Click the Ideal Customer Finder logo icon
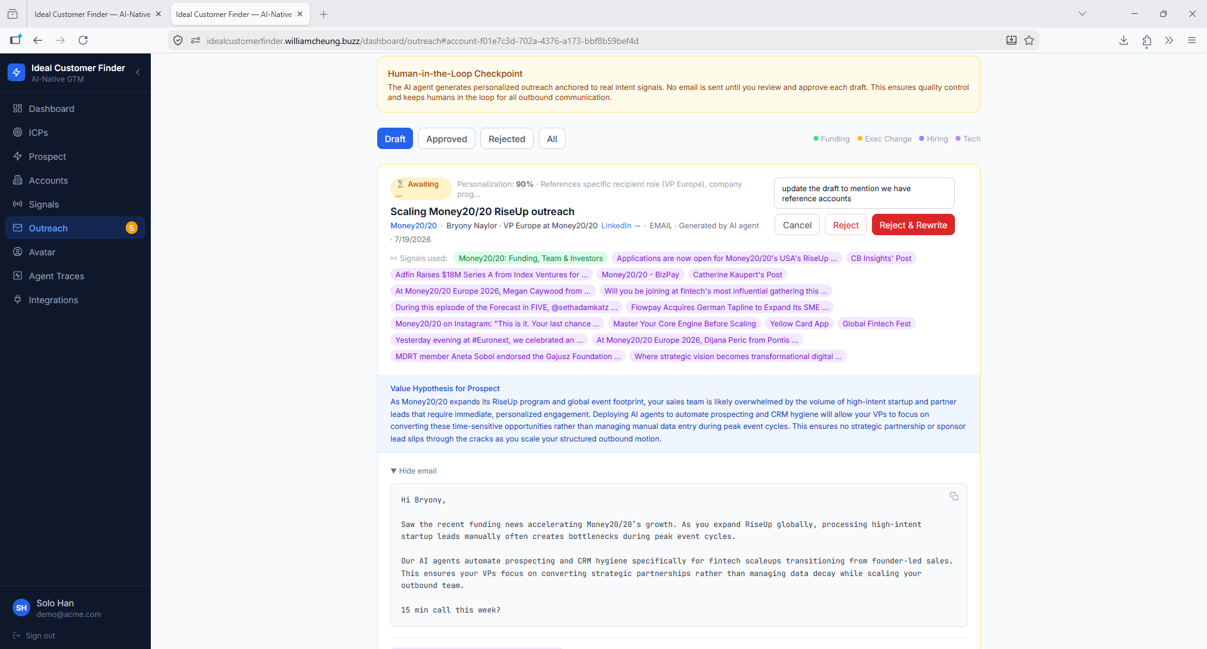This screenshot has height=649, width=1207. click(x=16, y=72)
